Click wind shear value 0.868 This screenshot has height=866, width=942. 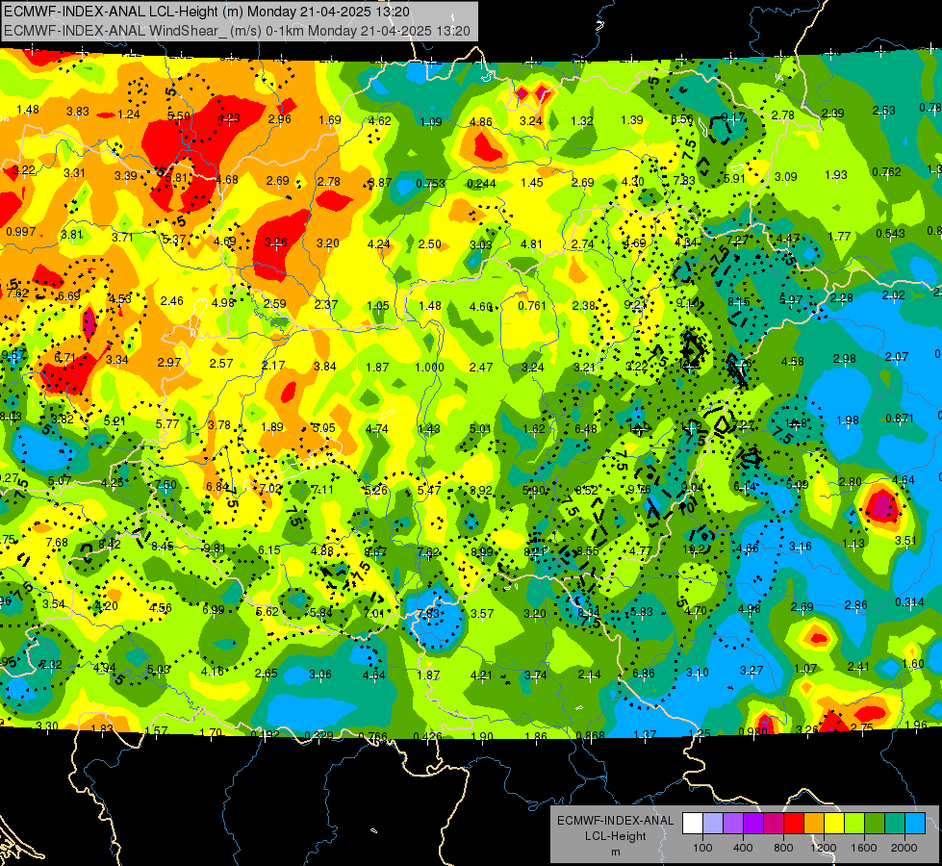(590, 736)
